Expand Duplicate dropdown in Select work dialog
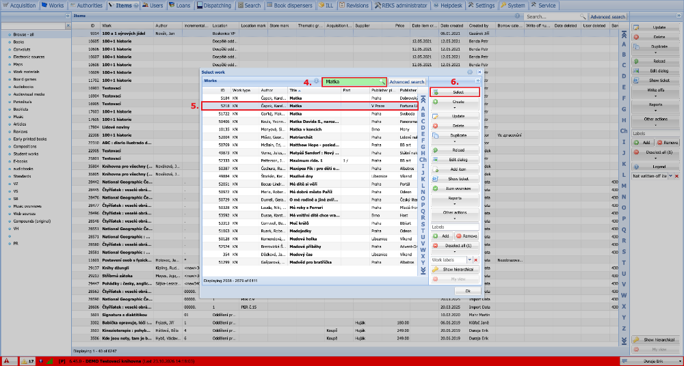Image resolution: width=684 pixels, height=366 pixels. pos(455,141)
